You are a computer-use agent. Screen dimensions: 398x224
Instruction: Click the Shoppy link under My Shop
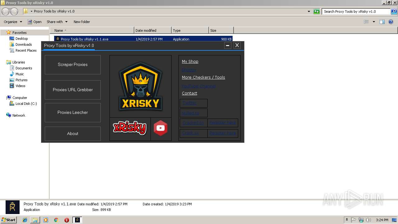pyautogui.click(x=189, y=70)
